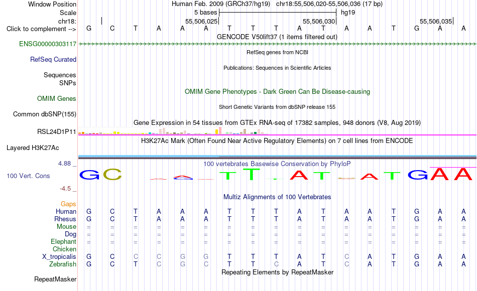Click the 'RefSeq genes from NCBI' title

point(277,52)
